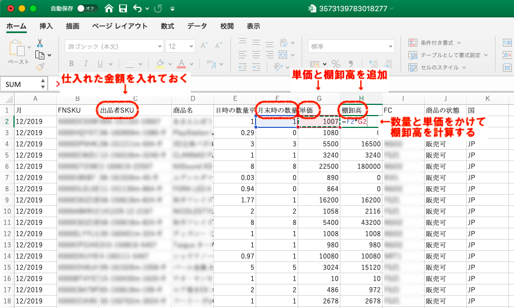Click the Save floppy disk icon
Viewport: 514px width, 308px height.
pos(123,9)
